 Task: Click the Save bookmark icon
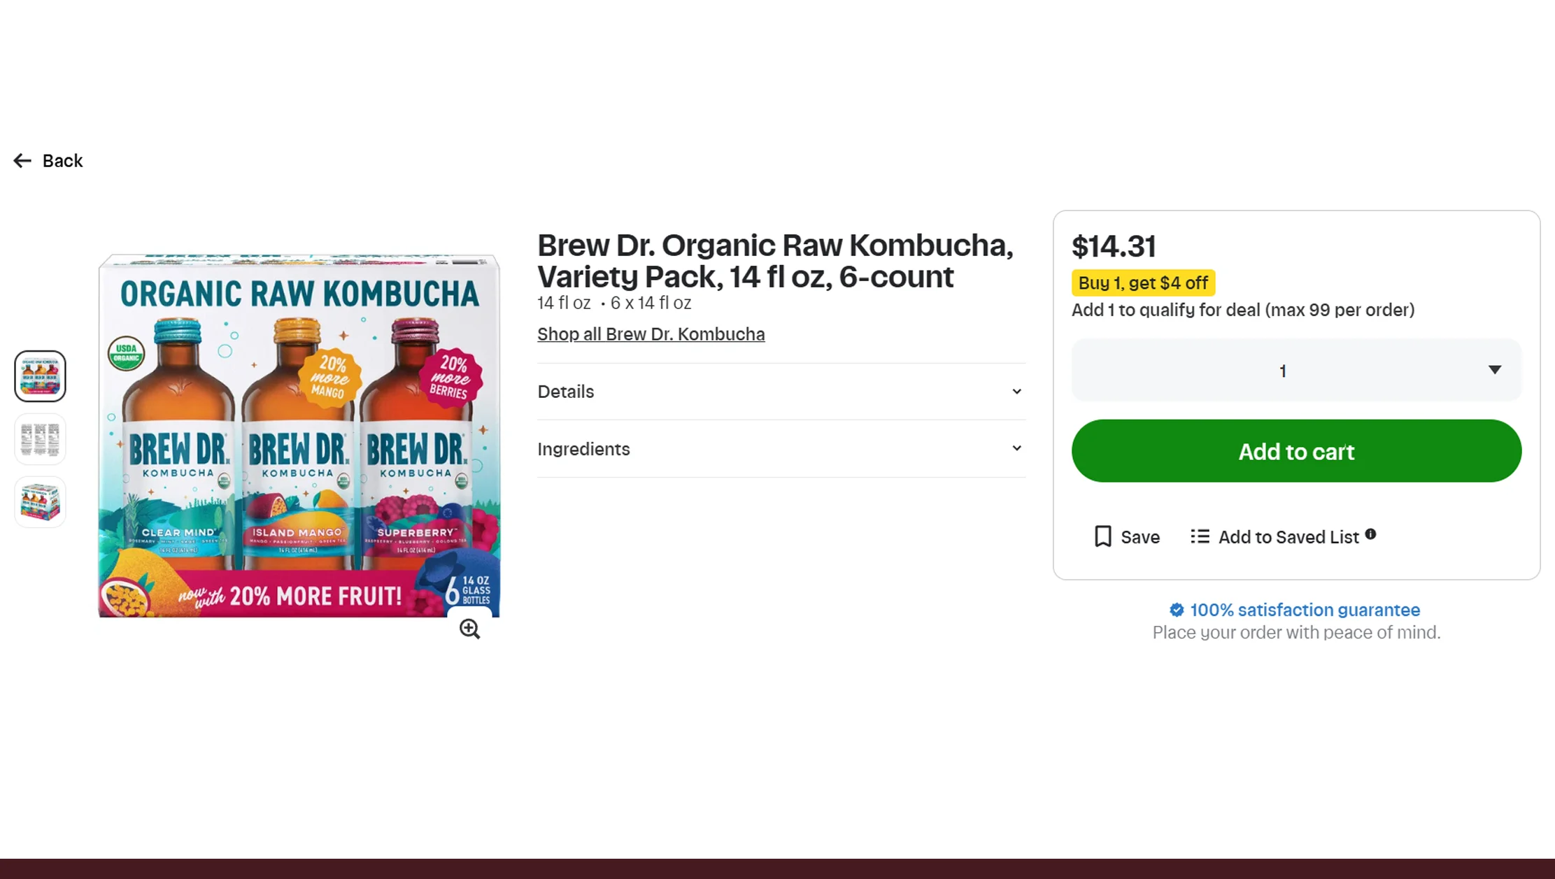click(x=1103, y=536)
